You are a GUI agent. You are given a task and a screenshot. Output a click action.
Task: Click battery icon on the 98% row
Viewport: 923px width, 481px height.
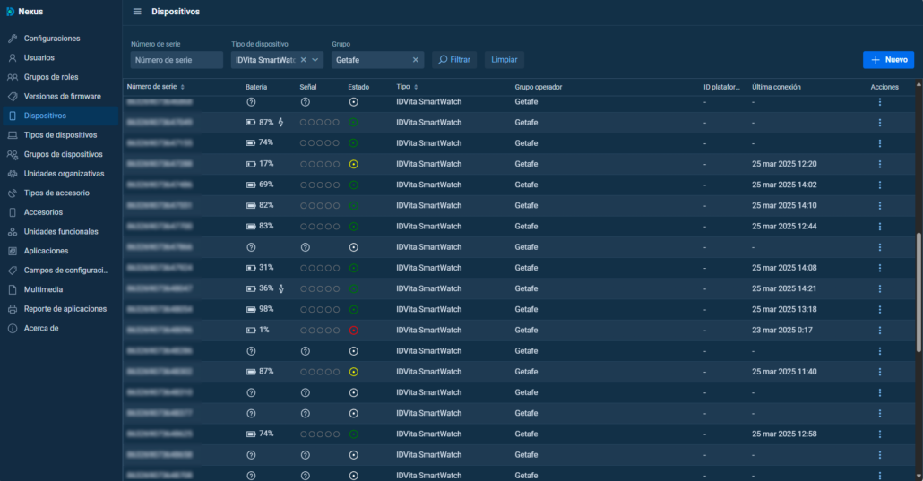(250, 309)
